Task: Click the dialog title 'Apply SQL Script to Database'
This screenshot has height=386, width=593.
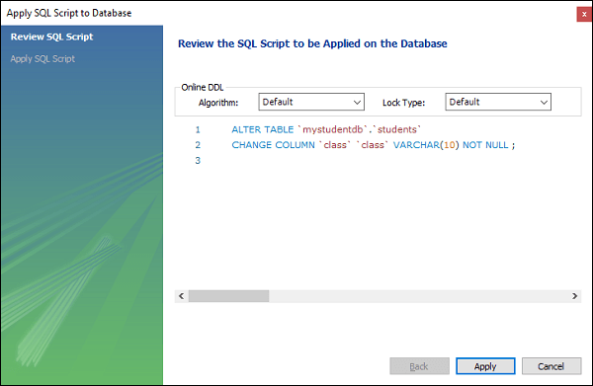Action: pyautogui.click(x=69, y=13)
